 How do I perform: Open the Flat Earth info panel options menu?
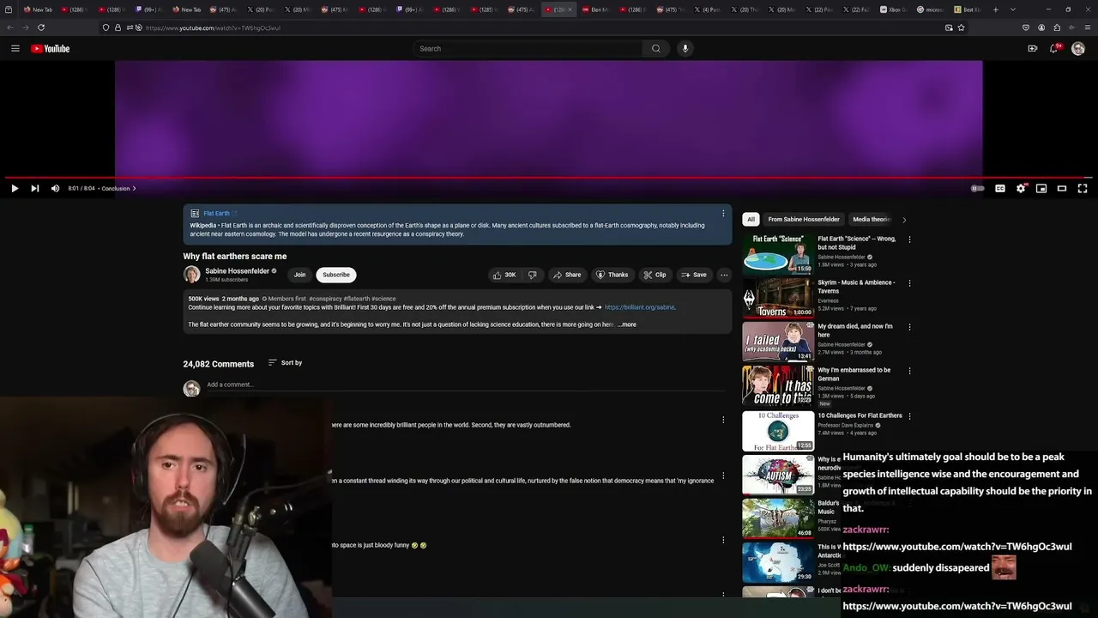[x=723, y=214]
